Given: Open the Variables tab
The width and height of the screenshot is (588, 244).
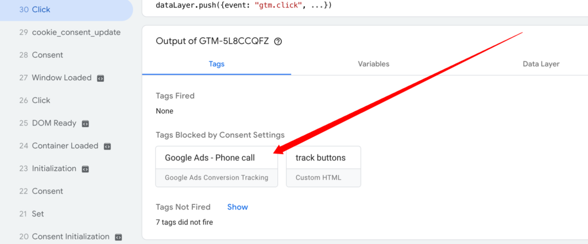Looking at the screenshot, I should click(x=373, y=64).
